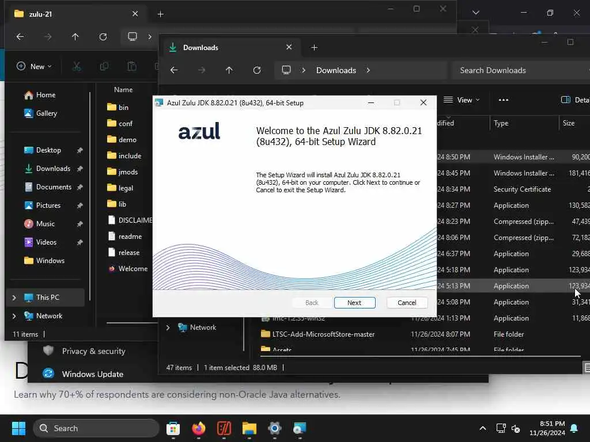This screenshot has width=590, height=442.
Task: Select the Downloads tab
Action: click(x=230, y=48)
